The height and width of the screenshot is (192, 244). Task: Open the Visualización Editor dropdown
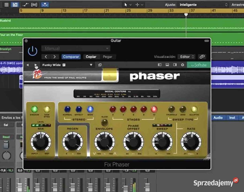coord(186,57)
